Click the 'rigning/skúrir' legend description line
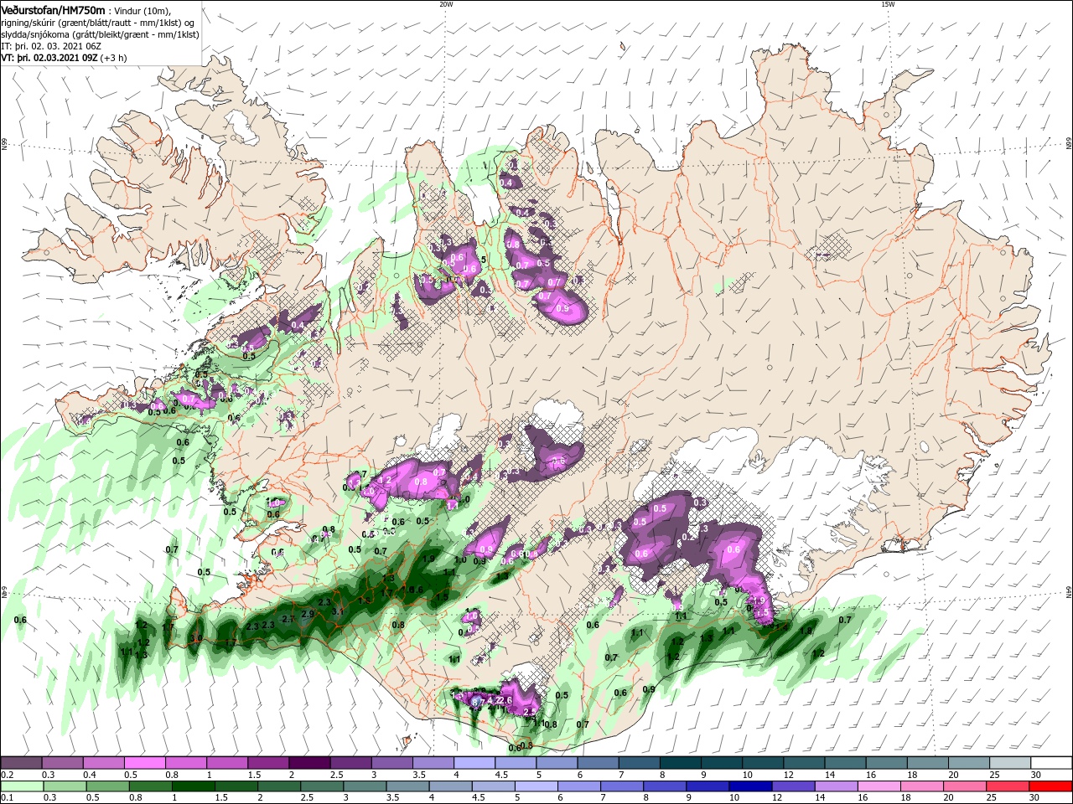 (98, 23)
